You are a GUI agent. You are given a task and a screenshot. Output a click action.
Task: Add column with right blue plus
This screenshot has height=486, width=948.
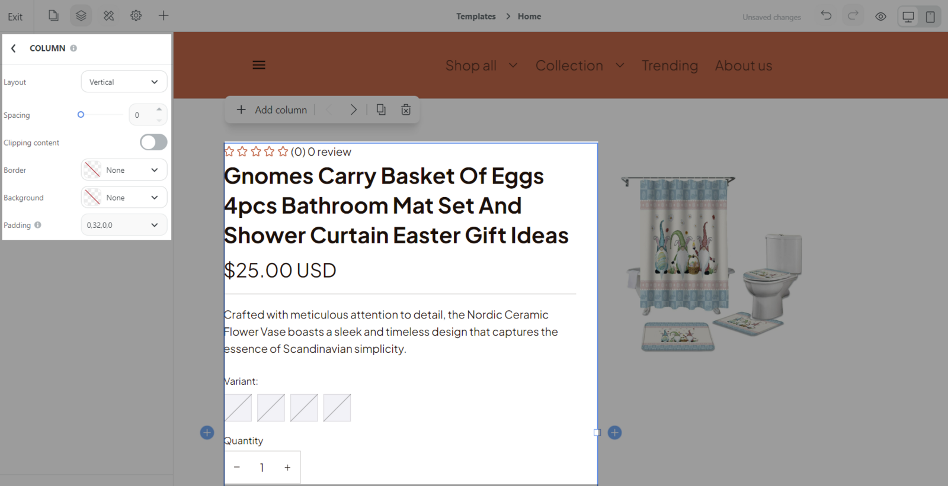pos(615,433)
